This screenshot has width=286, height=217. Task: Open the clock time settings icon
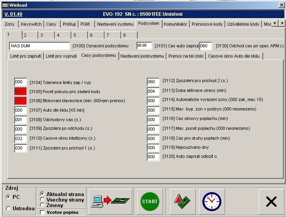click(211, 201)
